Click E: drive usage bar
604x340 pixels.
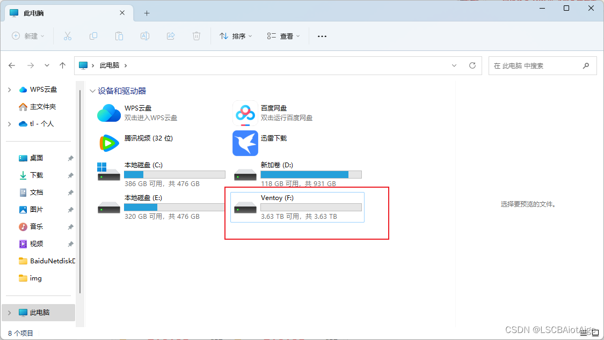coord(174,208)
